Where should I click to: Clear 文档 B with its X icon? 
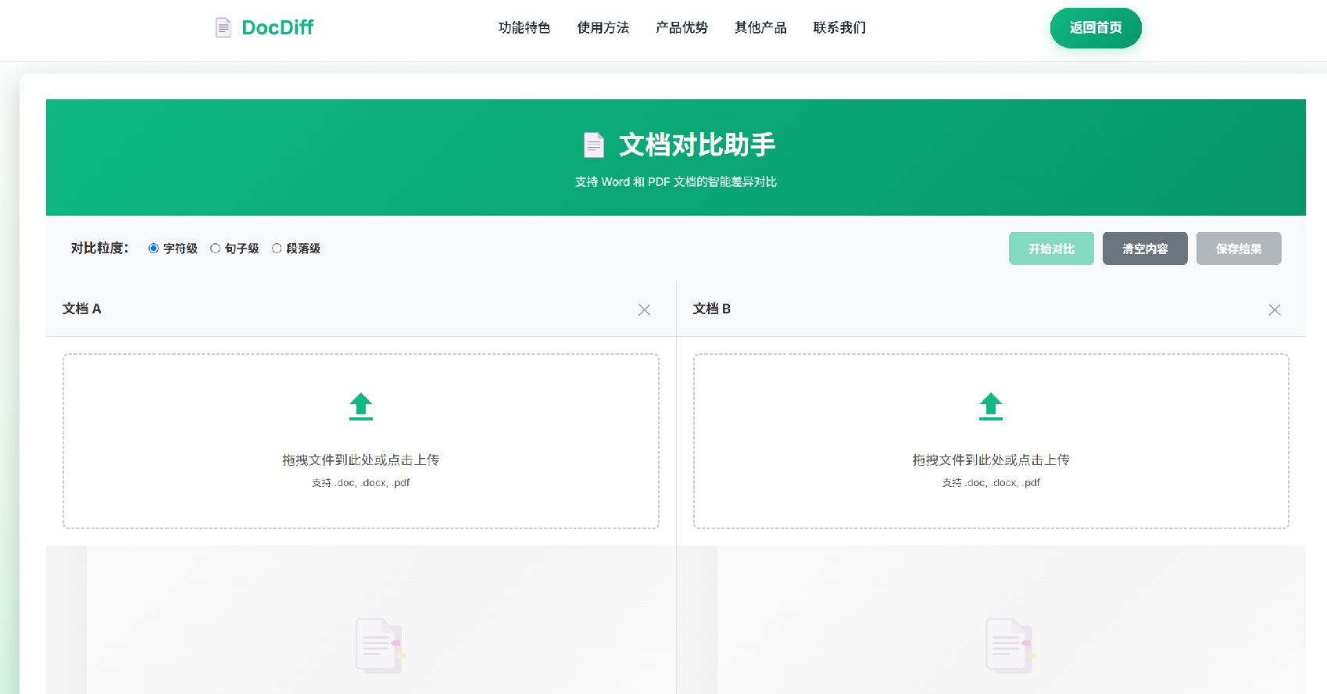coord(1275,310)
